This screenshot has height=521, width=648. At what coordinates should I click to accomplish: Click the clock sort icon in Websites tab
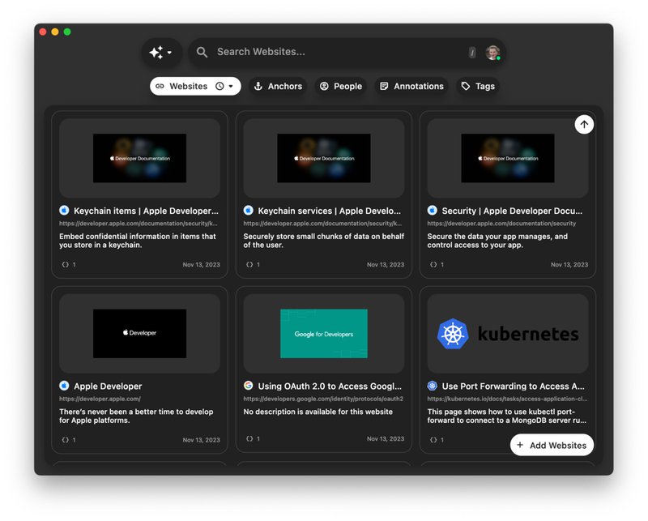(220, 86)
